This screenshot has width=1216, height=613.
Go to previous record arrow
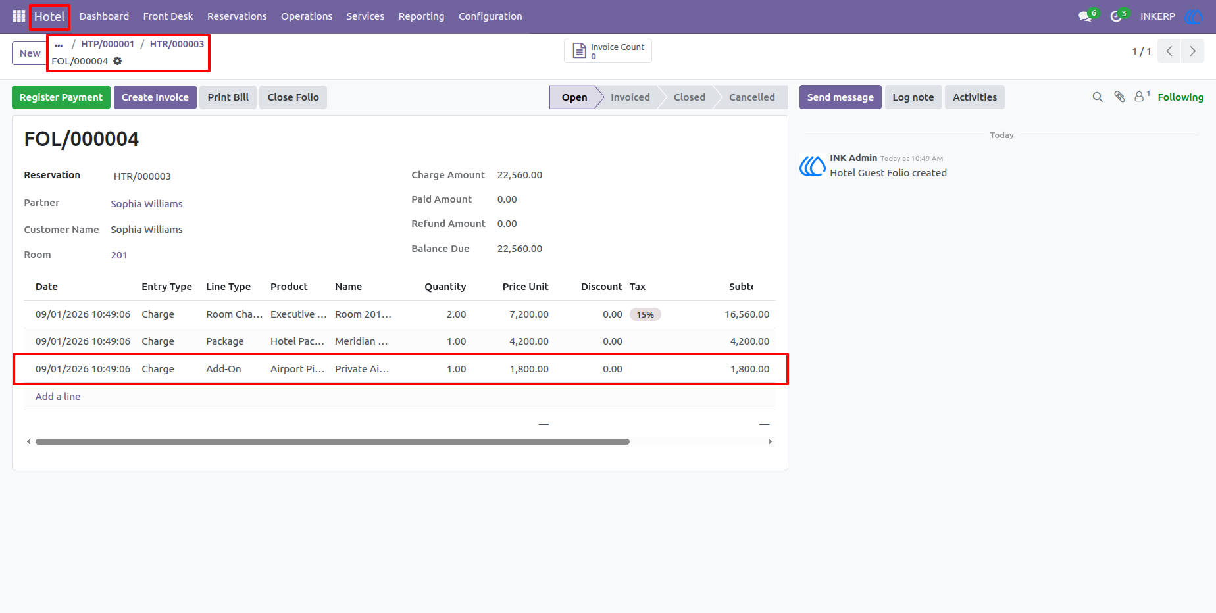coord(1169,51)
